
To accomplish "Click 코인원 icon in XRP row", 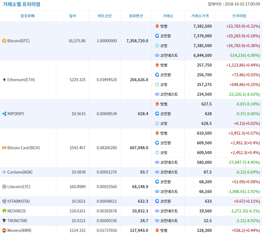I will [x=157, y=114].
